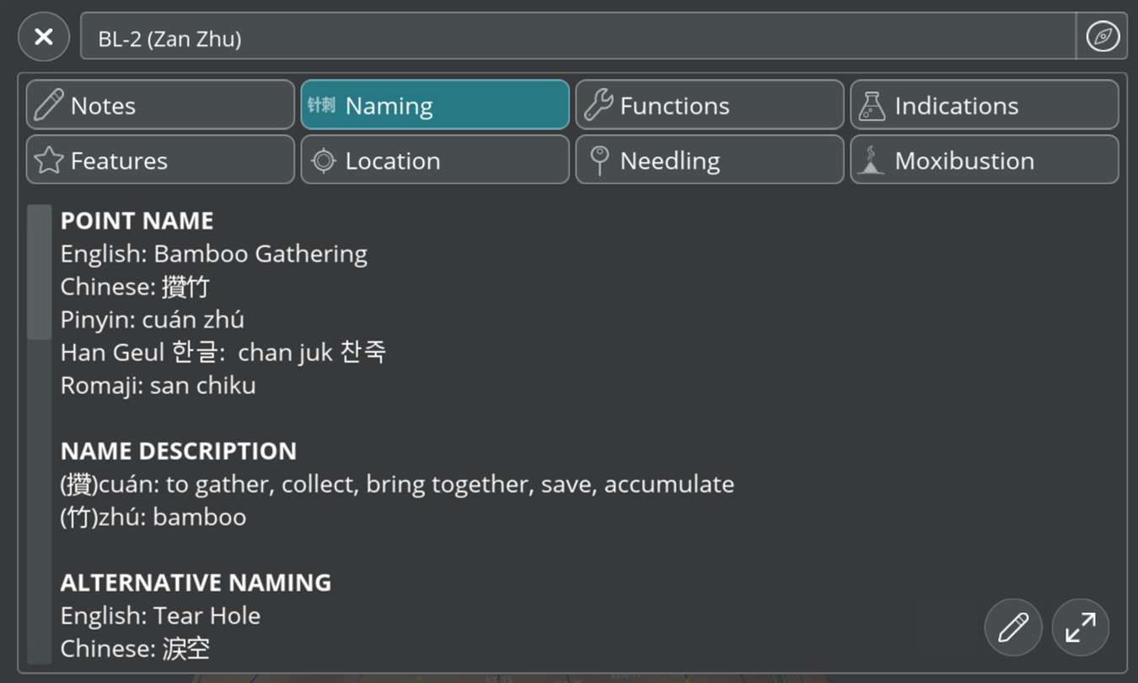Open the Moxibustion tab
Screen dimensions: 1138x683
click(985, 160)
